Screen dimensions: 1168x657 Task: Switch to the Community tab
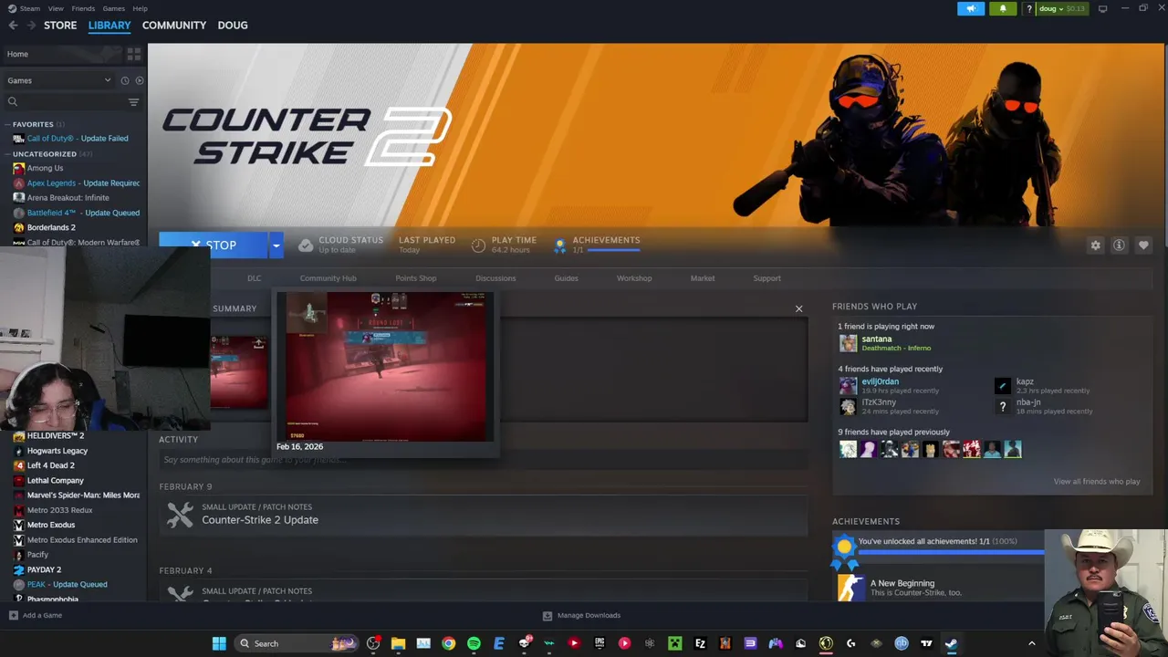tap(174, 26)
